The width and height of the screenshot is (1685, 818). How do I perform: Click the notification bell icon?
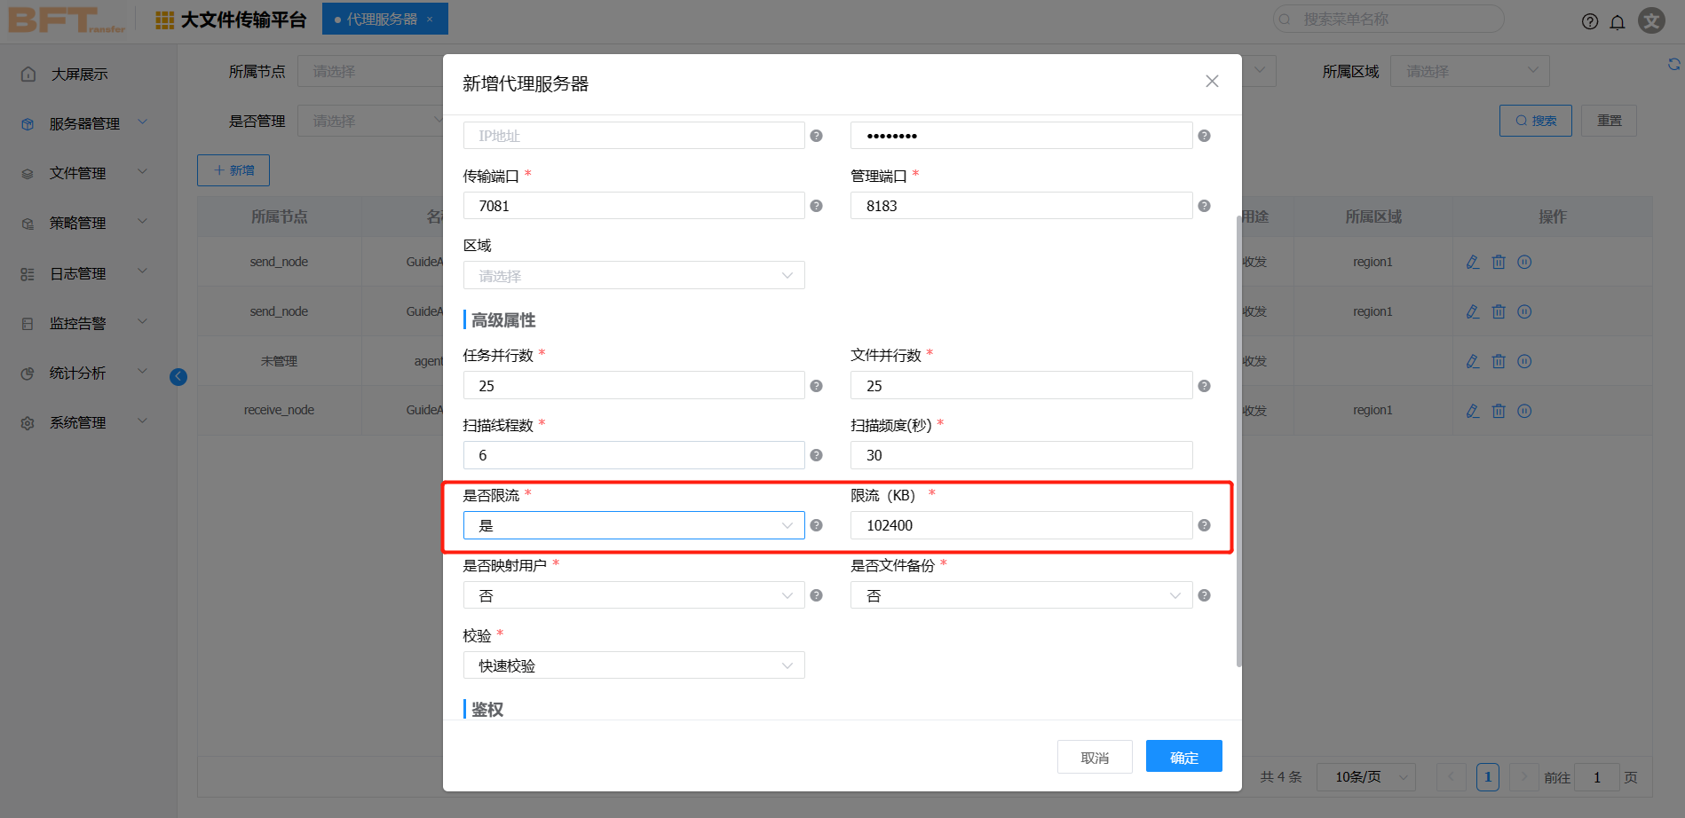[x=1618, y=21]
